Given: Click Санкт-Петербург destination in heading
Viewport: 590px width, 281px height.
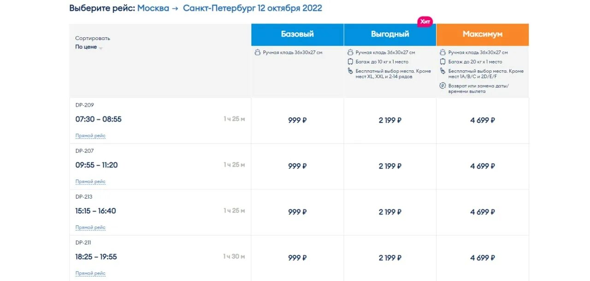Looking at the screenshot, I should tap(219, 8).
